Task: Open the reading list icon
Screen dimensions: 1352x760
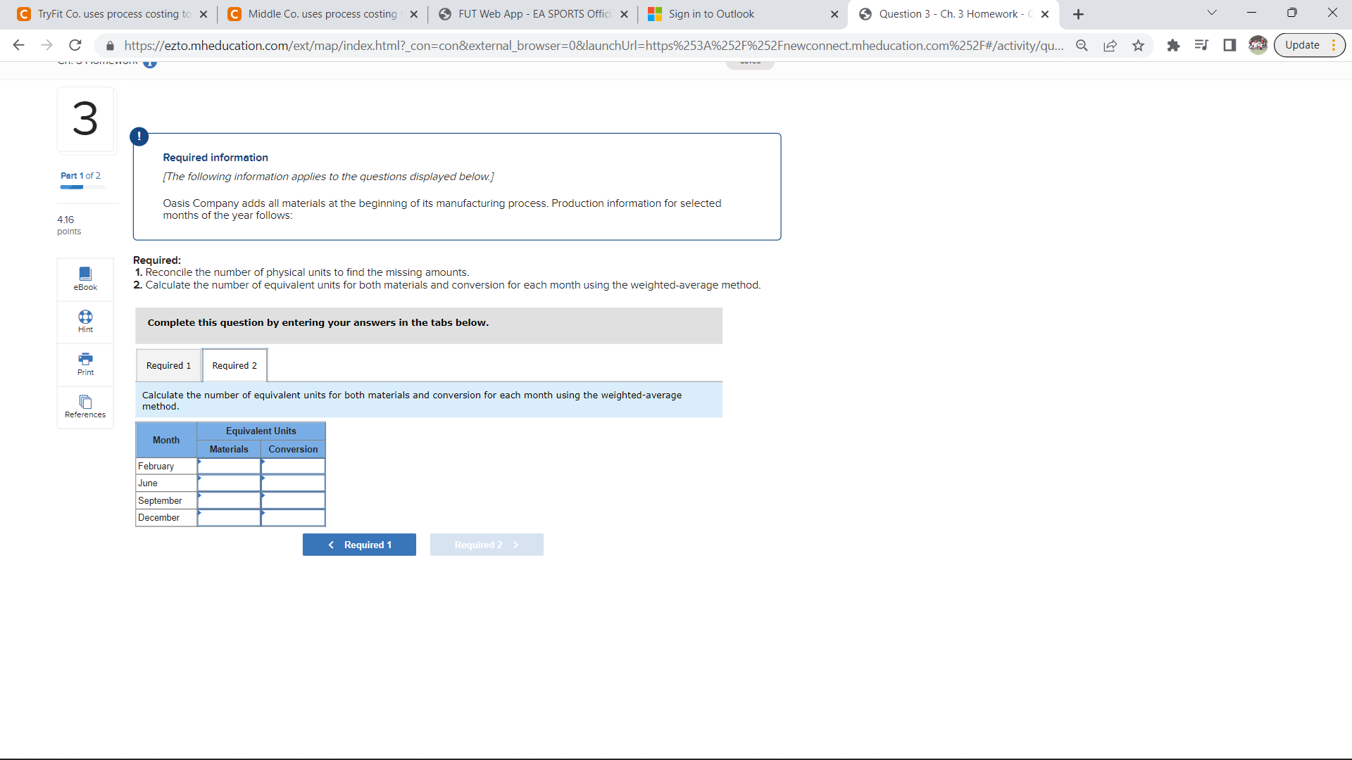Action: coord(1202,45)
